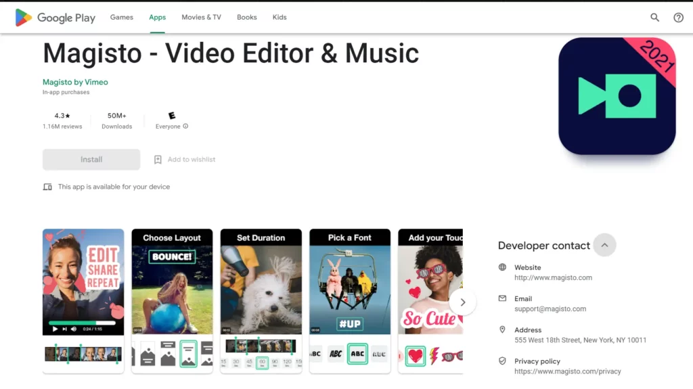This screenshot has width=693, height=389.
Task: Click the Magisto app icon
Action: [617, 96]
